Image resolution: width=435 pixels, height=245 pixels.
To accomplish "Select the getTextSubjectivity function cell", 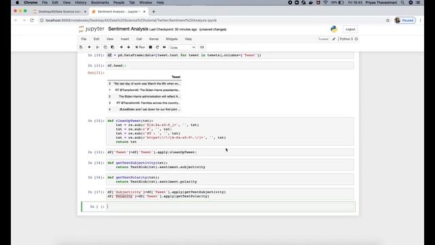I will 230,165.
